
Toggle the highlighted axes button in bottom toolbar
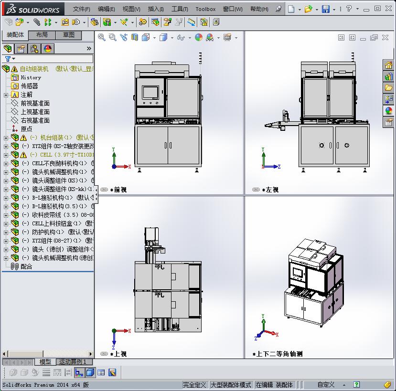point(79,372)
